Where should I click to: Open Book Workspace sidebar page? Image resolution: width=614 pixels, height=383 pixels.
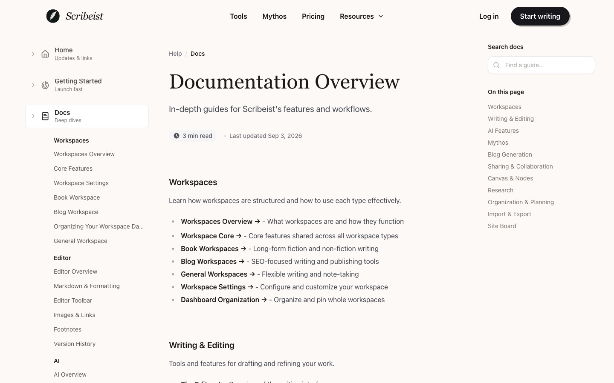(x=77, y=197)
